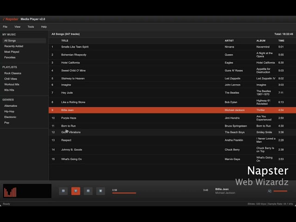Image resolution: width=296 pixels, height=222 pixels.
Task: Select the Hotel California song title
Action: 70,63
